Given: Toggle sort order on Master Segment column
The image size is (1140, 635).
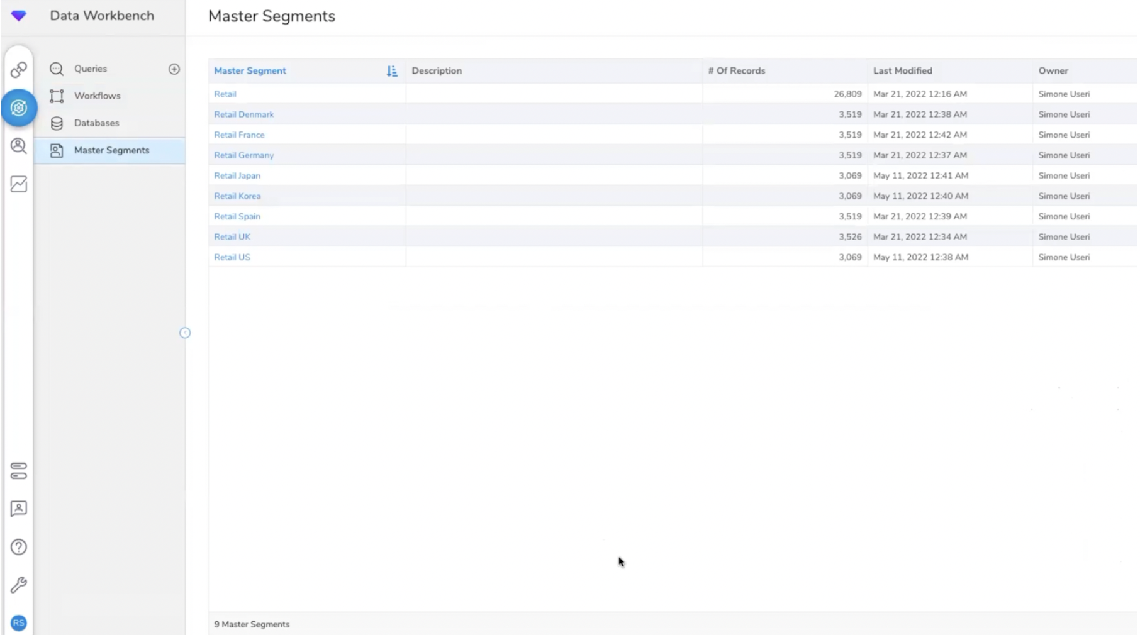Looking at the screenshot, I should click(391, 71).
